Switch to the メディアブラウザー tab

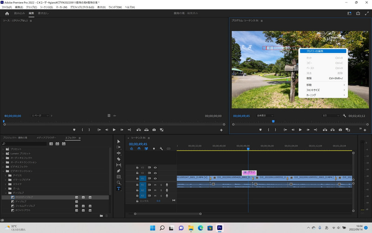pyautogui.click(x=46, y=138)
